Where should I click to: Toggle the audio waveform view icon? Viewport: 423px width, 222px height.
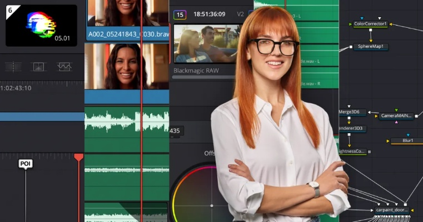(x=64, y=67)
